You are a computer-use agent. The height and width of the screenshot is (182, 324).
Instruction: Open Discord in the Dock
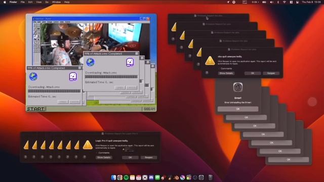pyautogui.click(x=151, y=177)
